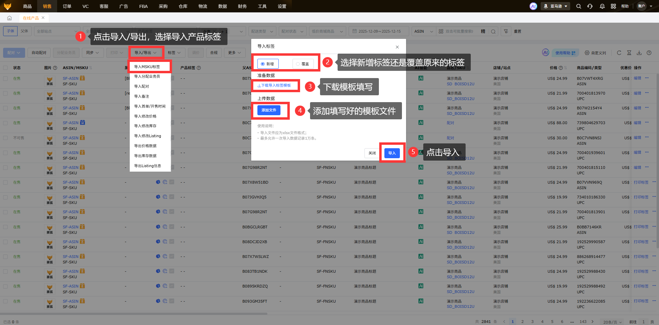The image size is (659, 325).
Task: Choose 导出库存数据 from the menu
Action: point(145,156)
